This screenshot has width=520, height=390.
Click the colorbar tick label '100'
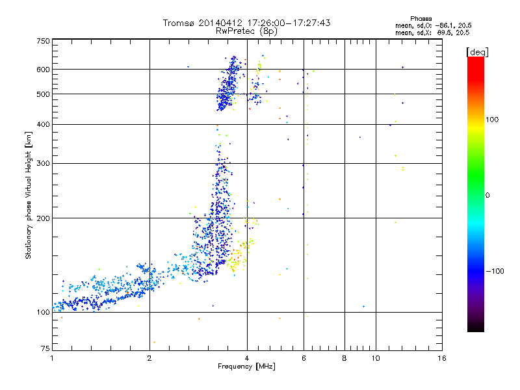(492, 120)
